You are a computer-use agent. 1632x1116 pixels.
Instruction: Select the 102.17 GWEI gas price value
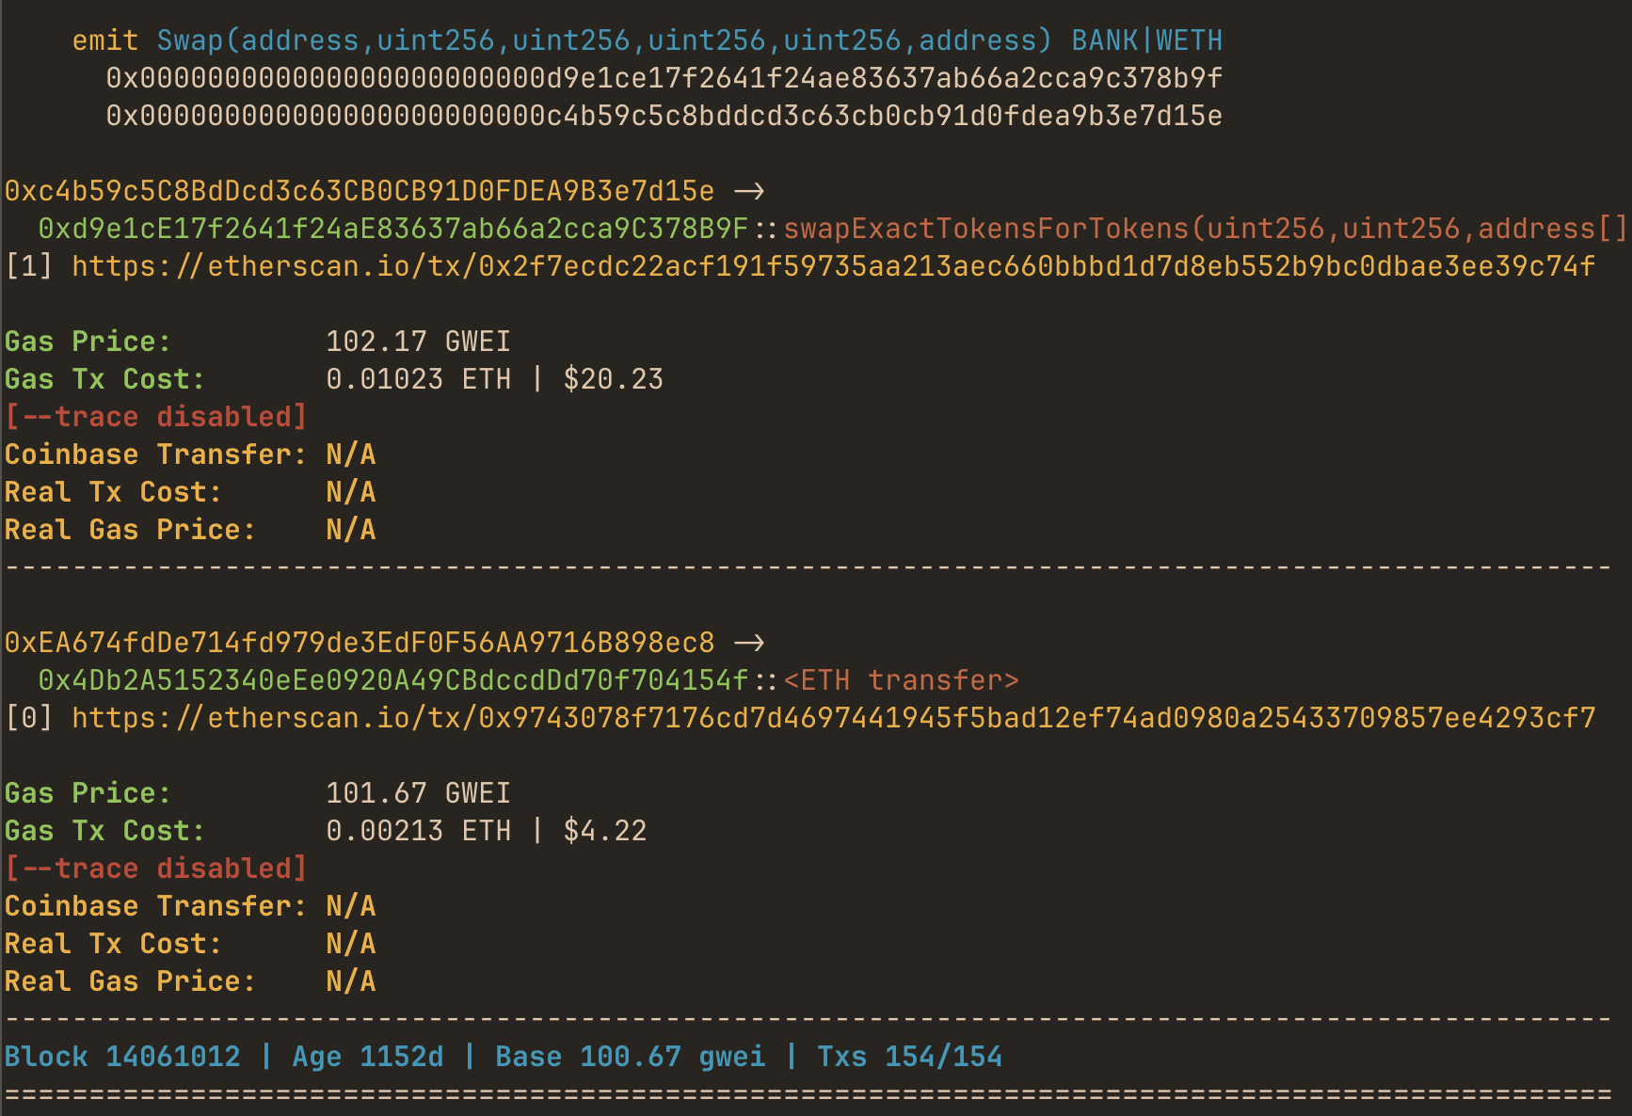419,342
